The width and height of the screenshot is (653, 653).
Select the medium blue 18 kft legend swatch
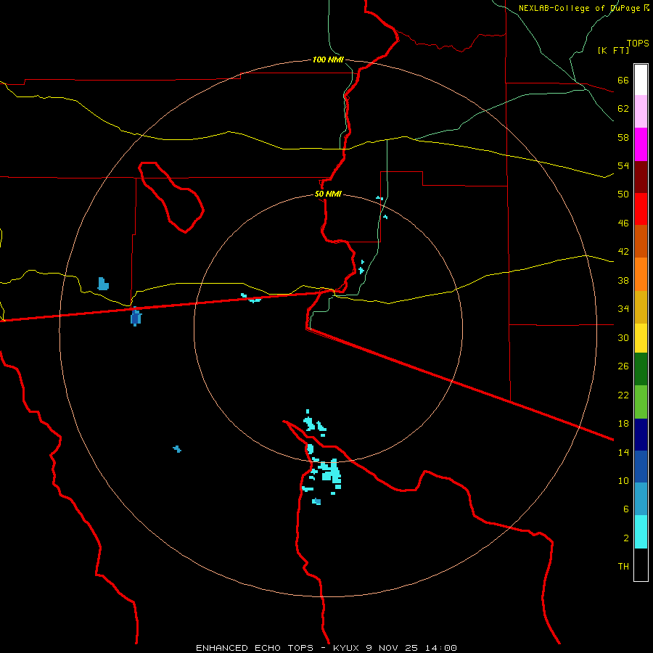coord(641,467)
